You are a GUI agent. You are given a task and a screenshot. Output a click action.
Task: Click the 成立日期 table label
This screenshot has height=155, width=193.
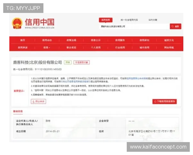21,131
